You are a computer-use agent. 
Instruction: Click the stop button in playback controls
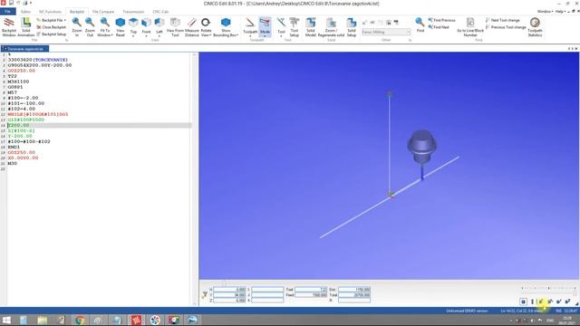[523, 302]
